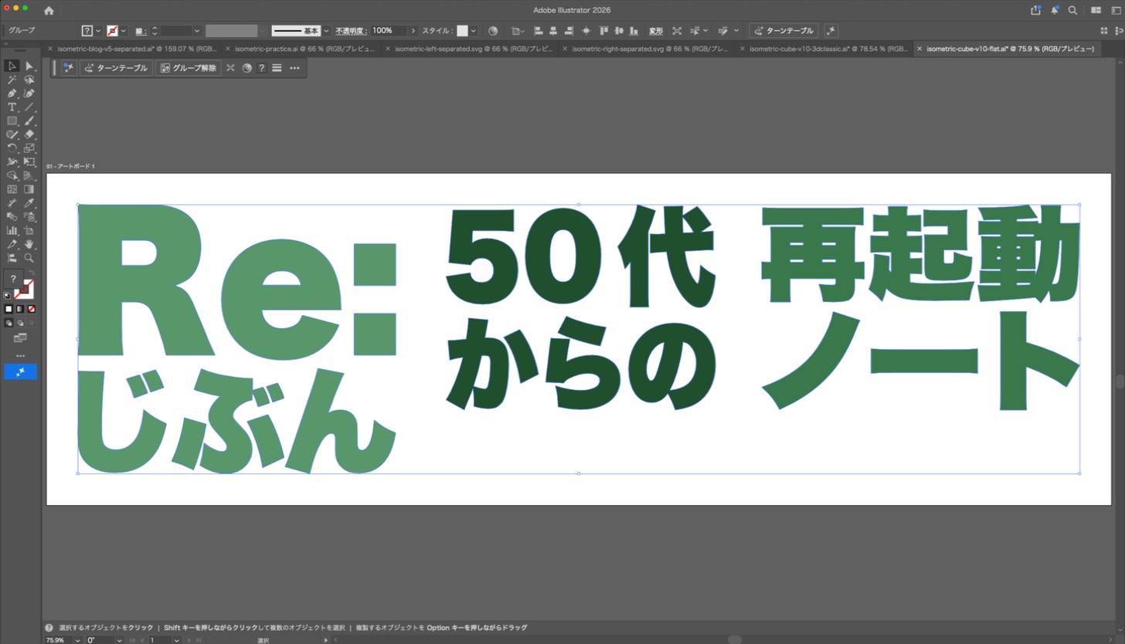Set fill to None
This screenshot has height=644, width=1125.
[31, 309]
